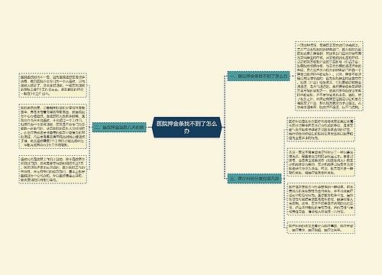Select branch node 二、医院押金提取几天到账

(119, 128)
